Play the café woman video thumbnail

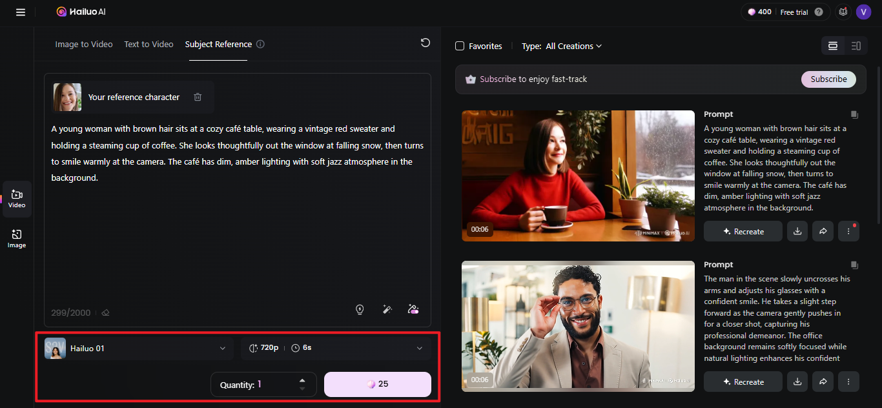pos(578,176)
